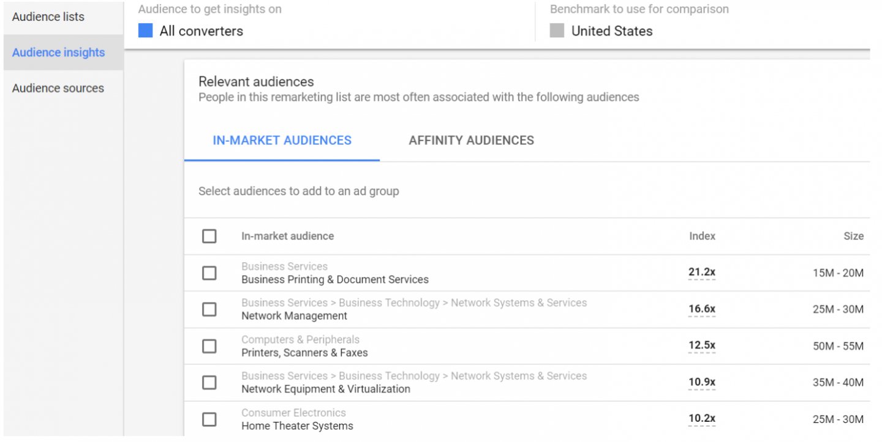Check Network Equipment & Virtualization audience
882x442 pixels.
point(209,383)
